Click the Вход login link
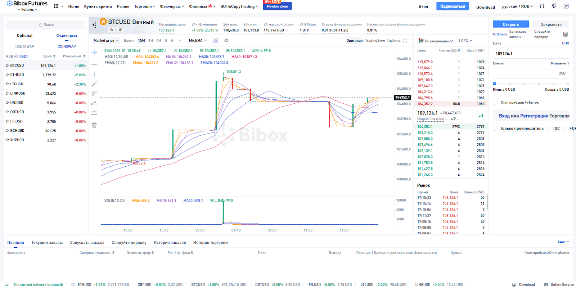Screen dimensions: 576x288 [x=423, y=6]
